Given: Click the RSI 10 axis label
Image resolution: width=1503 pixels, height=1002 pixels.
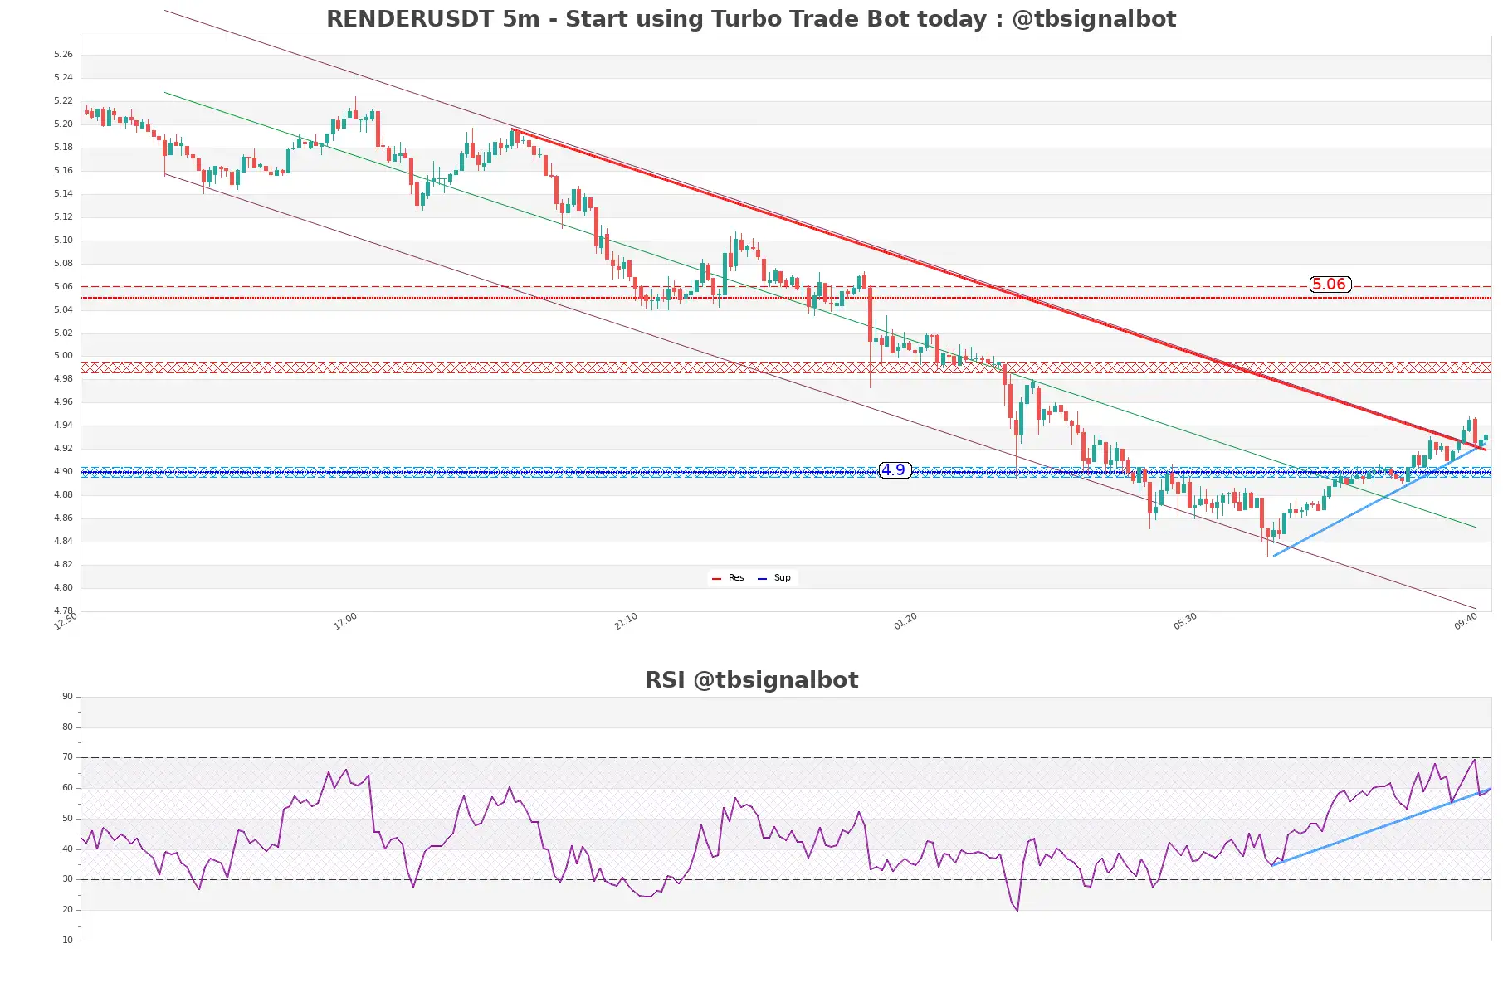Looking at the screenshot, I should [67, 941].
